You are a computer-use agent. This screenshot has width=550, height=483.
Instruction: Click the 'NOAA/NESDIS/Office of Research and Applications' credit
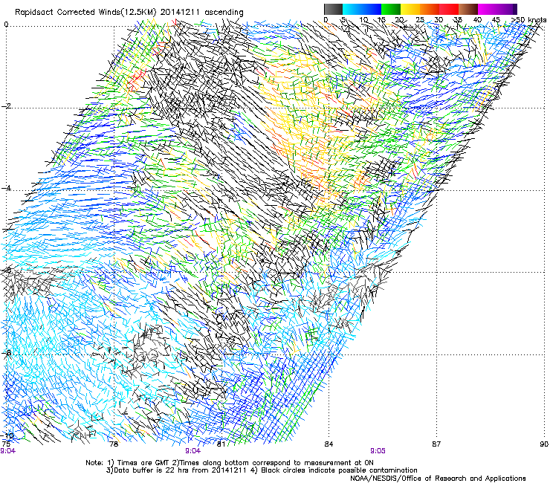438,479
